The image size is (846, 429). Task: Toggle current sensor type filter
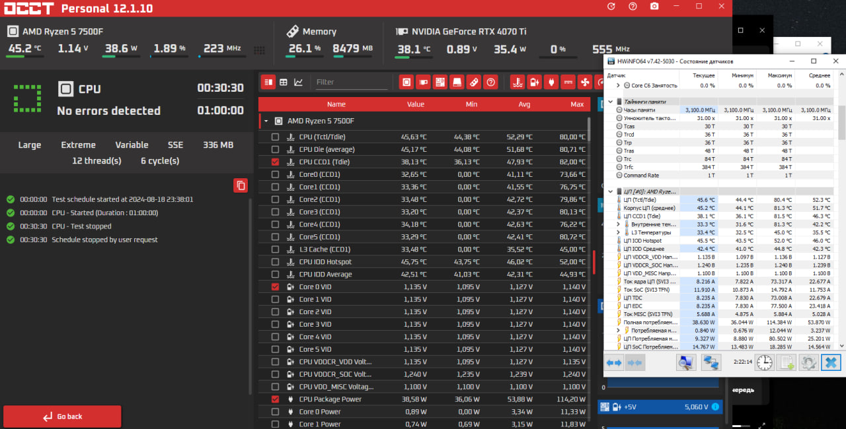click(568, 82)
